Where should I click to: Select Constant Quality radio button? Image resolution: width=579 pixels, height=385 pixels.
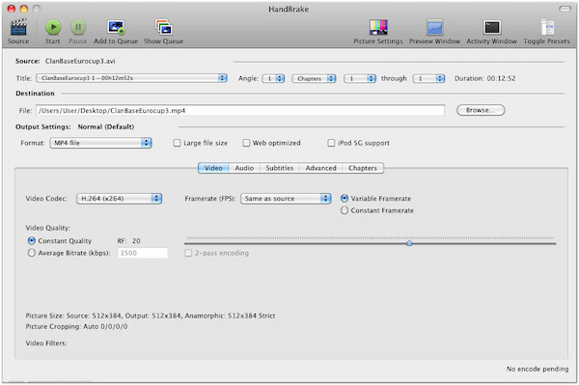32,240
